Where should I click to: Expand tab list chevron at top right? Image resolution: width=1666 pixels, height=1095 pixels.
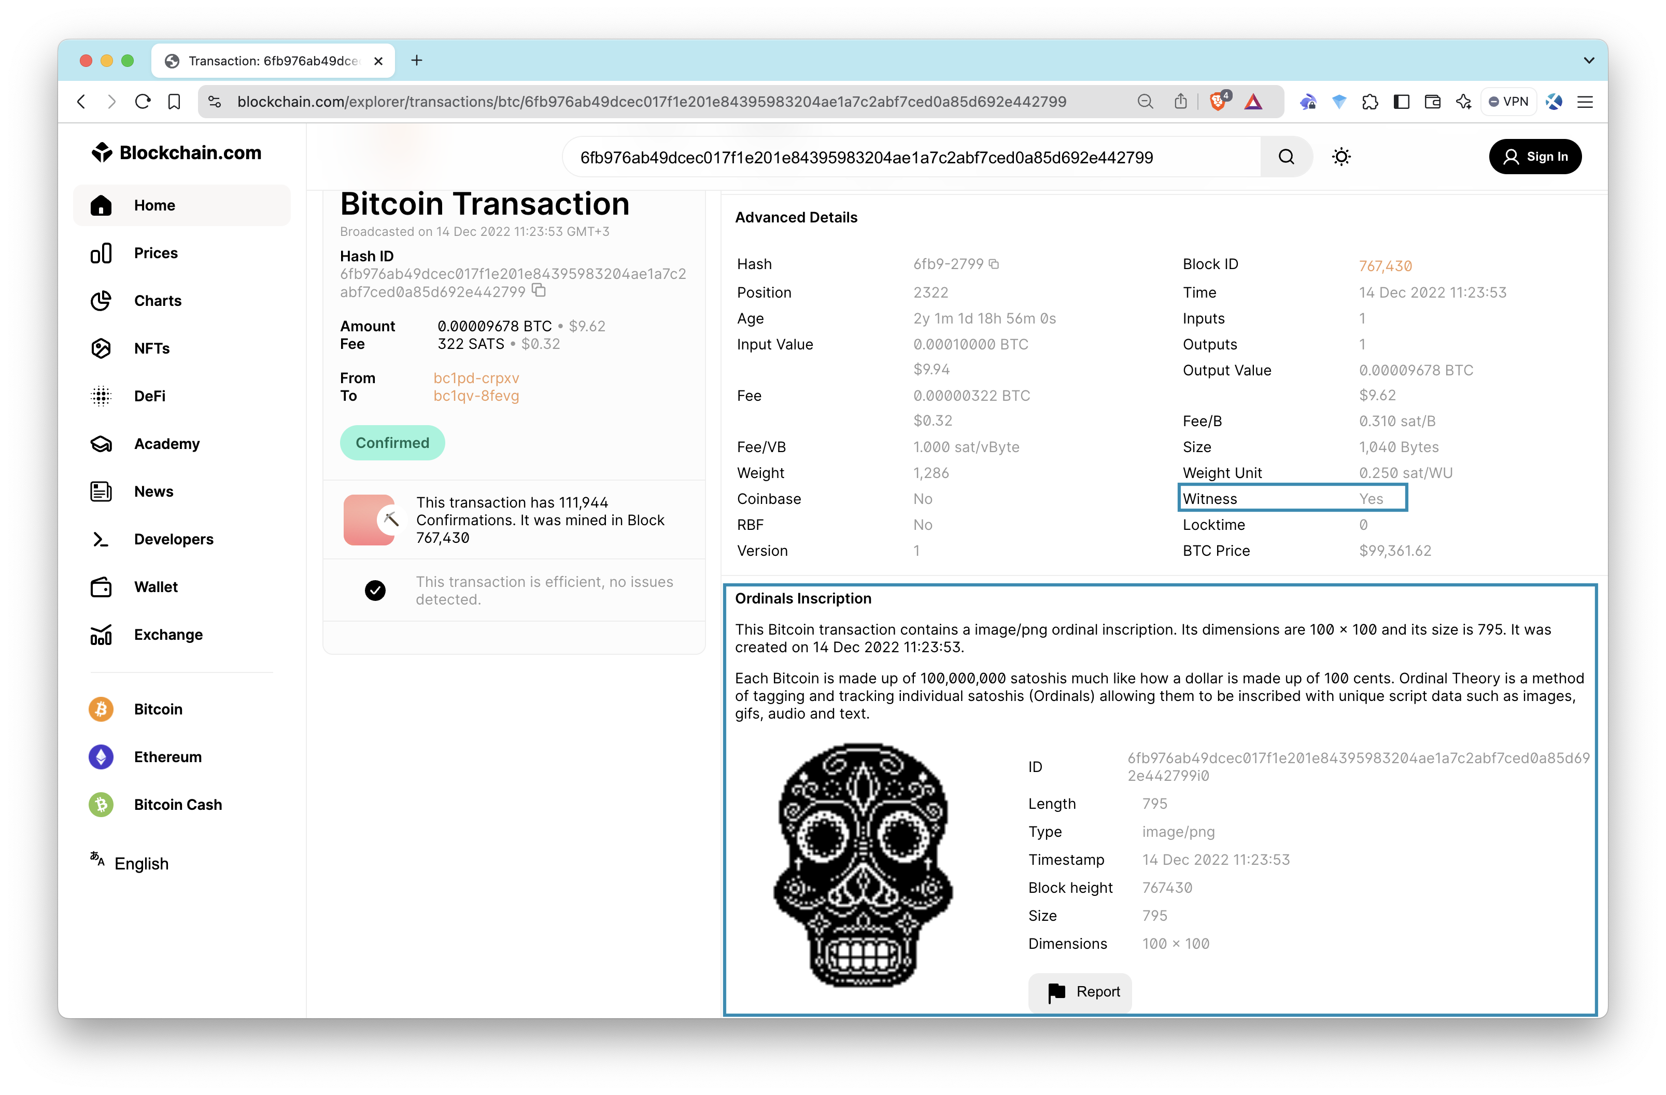[1588, 60]
